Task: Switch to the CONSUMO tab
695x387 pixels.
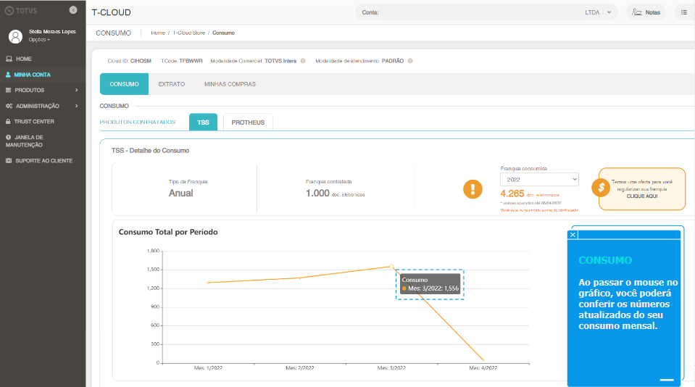Action: click(124, 84)
